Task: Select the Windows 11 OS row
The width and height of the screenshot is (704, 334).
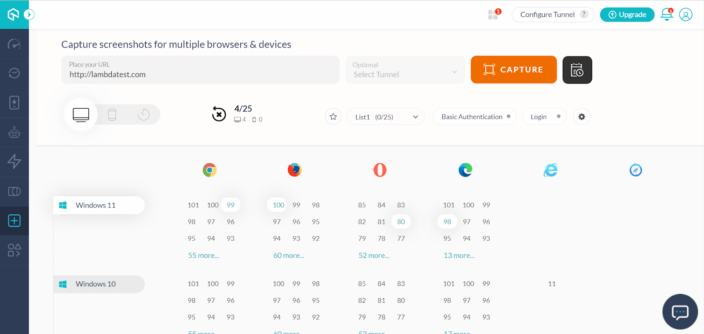Action: [99, 205]
